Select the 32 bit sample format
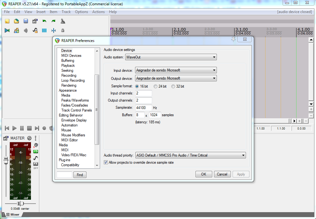This screenshot has height=219, width=316. [173, 86]
